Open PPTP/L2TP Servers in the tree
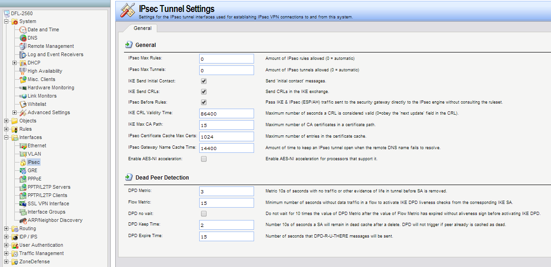This screenshot has height=267, width=551. [x=49, y=187]
